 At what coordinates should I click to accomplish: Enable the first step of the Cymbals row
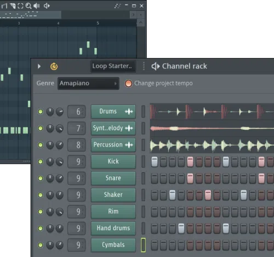[155, 245]
